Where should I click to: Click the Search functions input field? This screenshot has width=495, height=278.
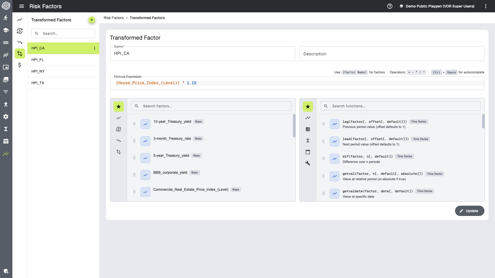[400, 106]
